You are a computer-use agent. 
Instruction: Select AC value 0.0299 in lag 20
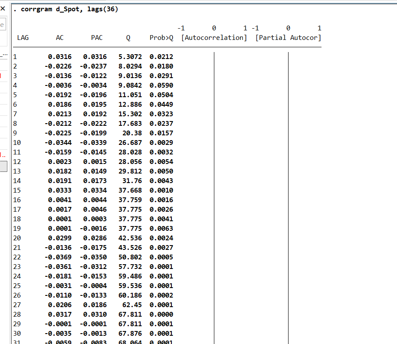tap(60, 238)
